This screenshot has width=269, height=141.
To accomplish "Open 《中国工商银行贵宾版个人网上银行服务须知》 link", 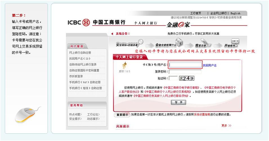I will point(161,96).
